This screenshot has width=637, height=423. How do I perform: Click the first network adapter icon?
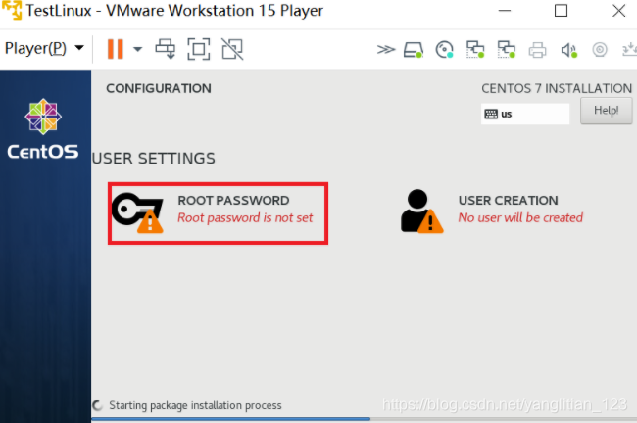(475, 50)
